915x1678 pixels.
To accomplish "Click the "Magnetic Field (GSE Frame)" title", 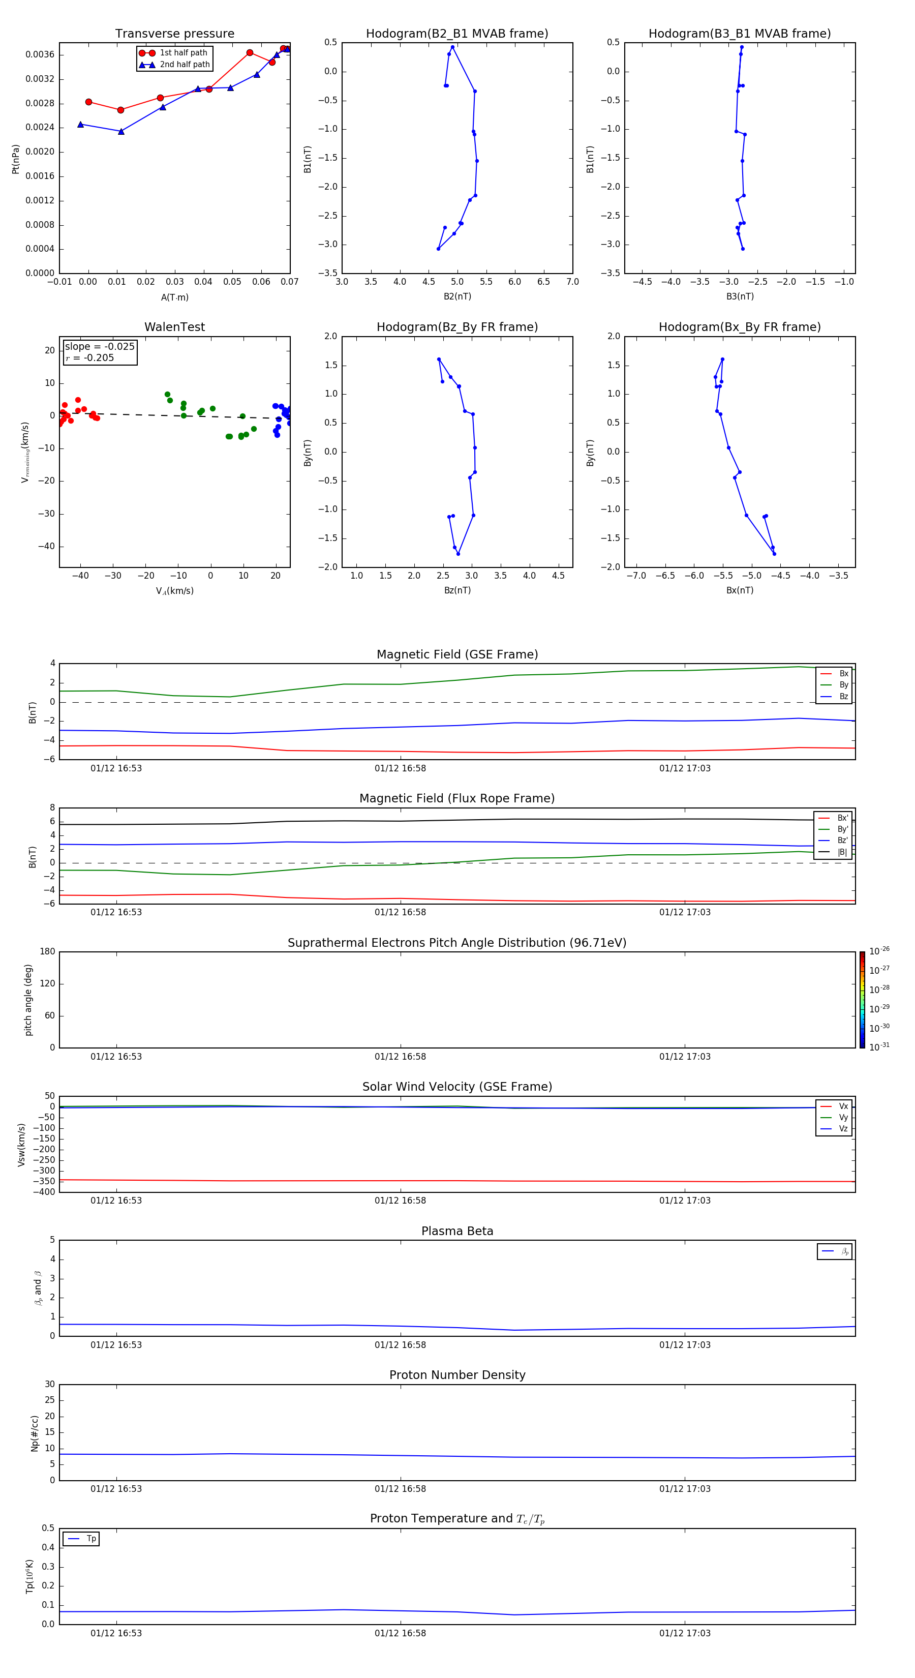I will [x=457, y=654].
